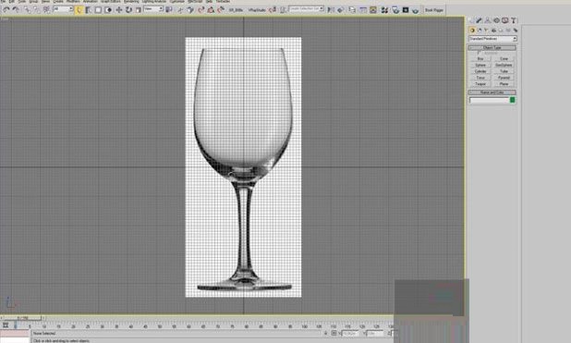
Task: Click the Render Production teapot icon
Action: click(415, 10)
